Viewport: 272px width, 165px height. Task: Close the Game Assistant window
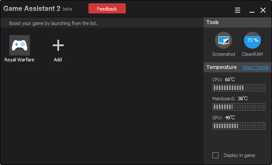pyautogui.click(x=263, y=10)
